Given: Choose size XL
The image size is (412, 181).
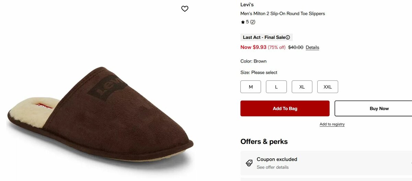Looking at the screenshot, I should click(302, 87).
